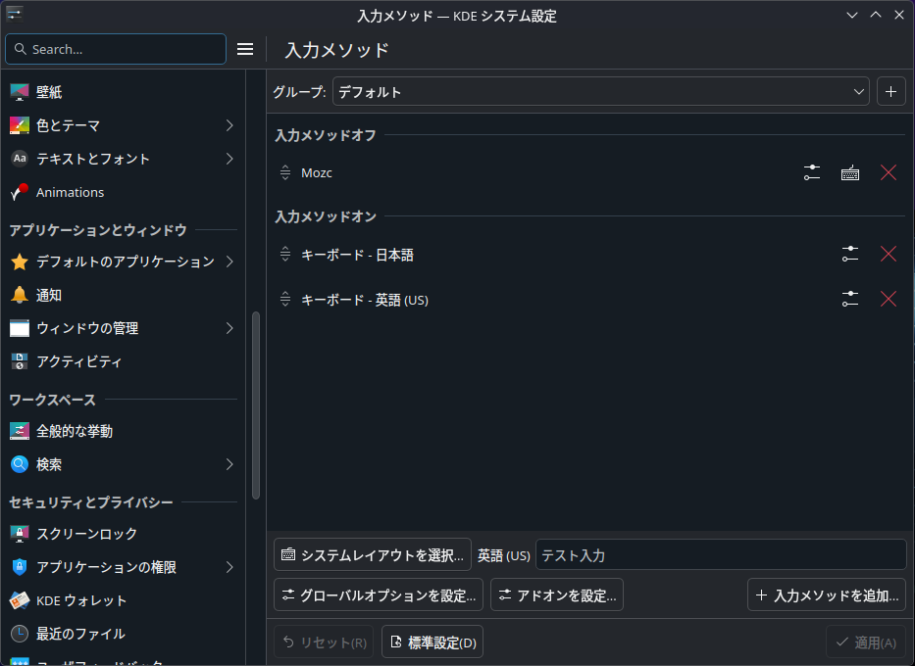Expand the 検索 sidebar entry

click(x=229, y=464)
